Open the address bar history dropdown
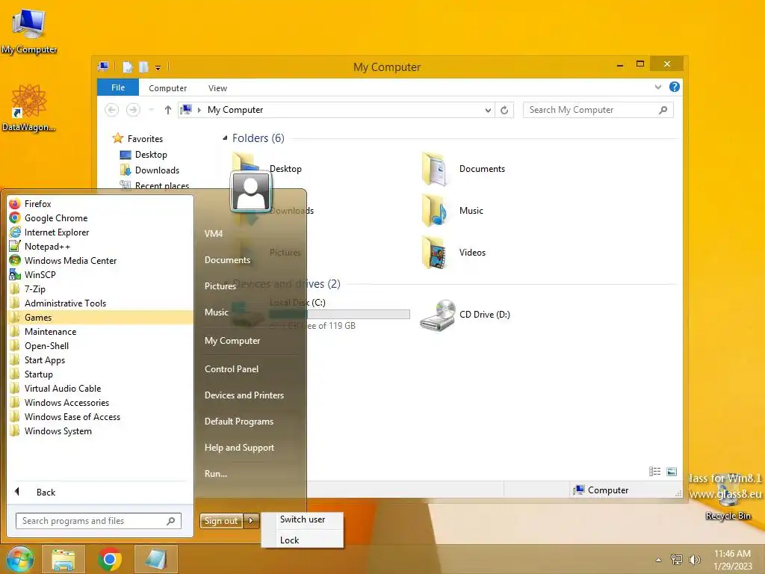This screenshot has height=574, width=765. point(488,111)
